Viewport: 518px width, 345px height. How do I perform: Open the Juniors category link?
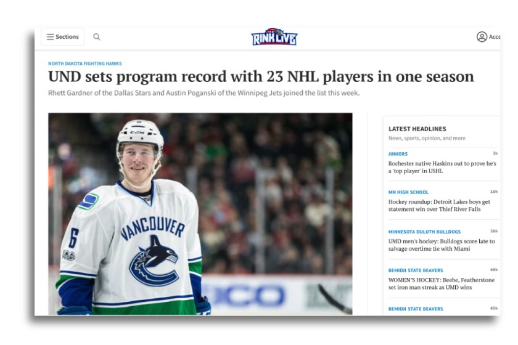point(398,154)
